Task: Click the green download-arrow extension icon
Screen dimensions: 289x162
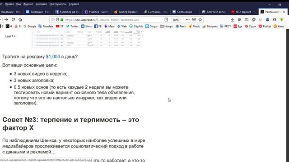Action: pyautogui.click(x=282, y=20)
